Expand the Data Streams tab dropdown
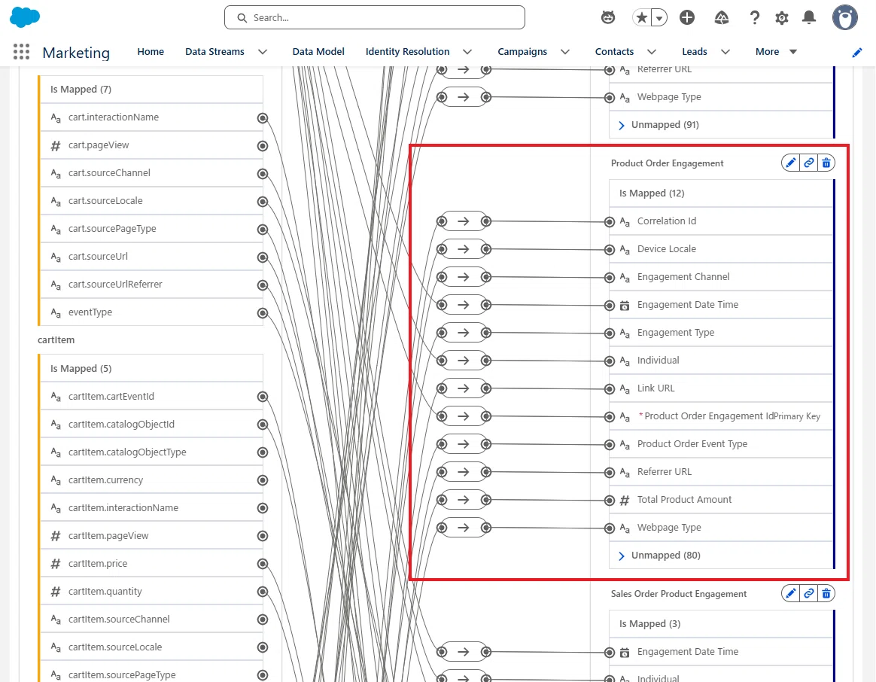The height and width of the screenshot is (682, 876). tap(263, 52)
